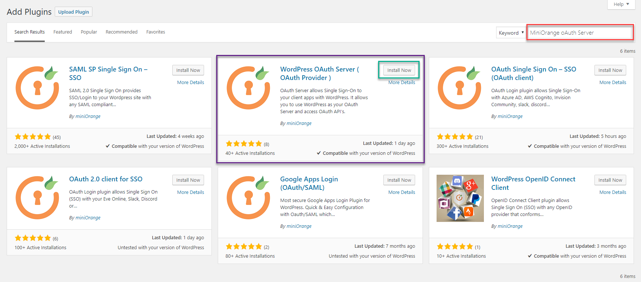Click the SAML SP Single Sign On plugin logo

pyautogui.click(x=38, y=88)
